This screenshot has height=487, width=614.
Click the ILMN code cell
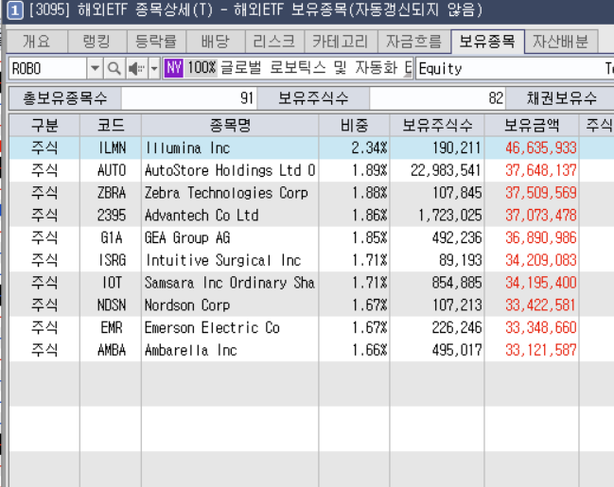[112, 148]
